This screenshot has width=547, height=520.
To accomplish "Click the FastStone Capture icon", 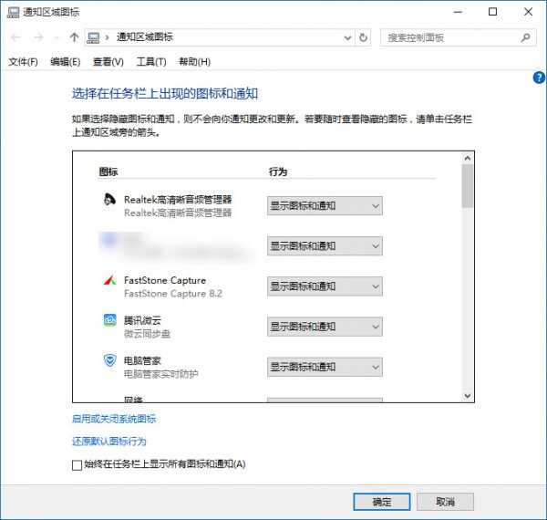I will tap(108, 281).
